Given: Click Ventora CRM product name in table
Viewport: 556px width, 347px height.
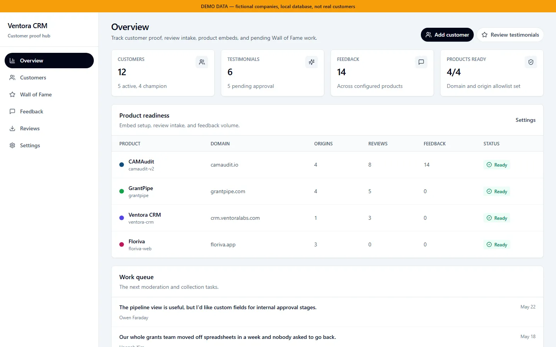Looking at the screenshot, I should tap(145, 215).
